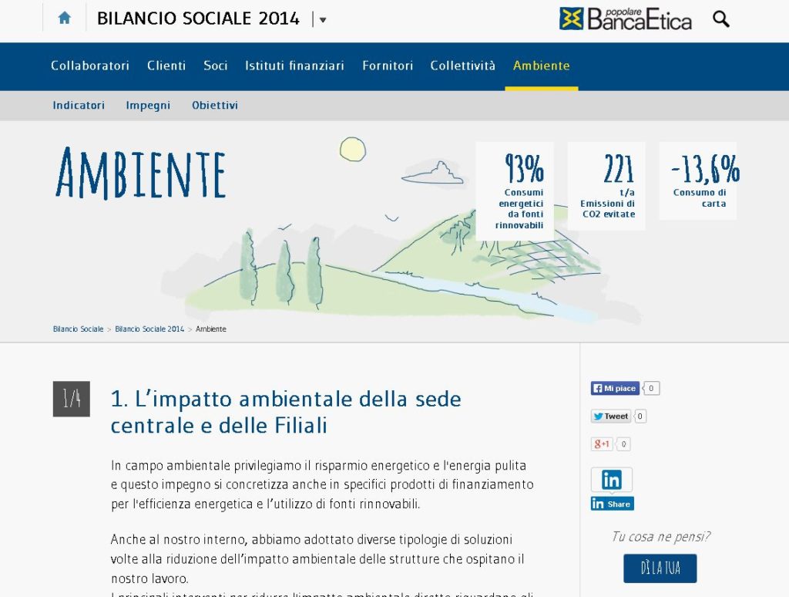Open the search magnifier icon
The height and width of the screenshot is (597, 789).
pyautogui.click(x=721, y=19)
